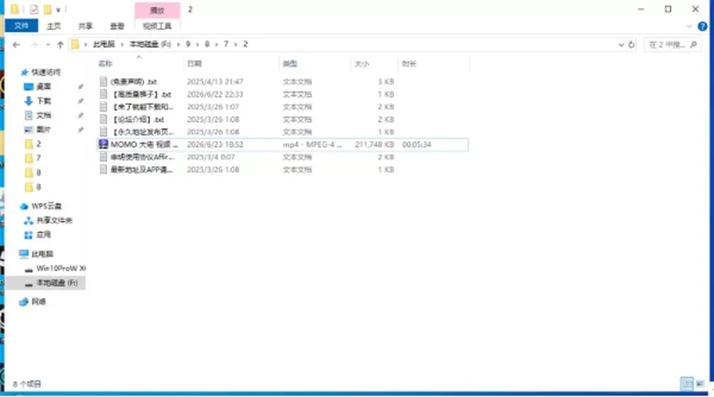
Task: Open the recent locations dropdown arrow
Action: pos(48,45)
